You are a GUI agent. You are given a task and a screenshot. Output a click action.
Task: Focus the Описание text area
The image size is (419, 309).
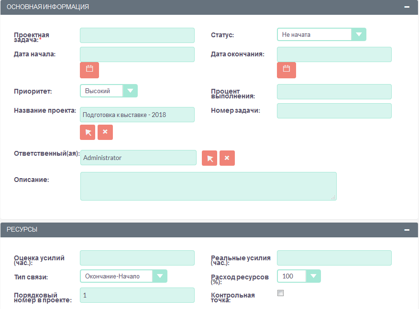click(x=208, y=186)
